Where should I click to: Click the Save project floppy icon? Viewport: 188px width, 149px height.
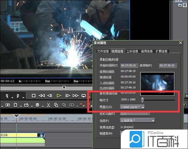[37, 105]
